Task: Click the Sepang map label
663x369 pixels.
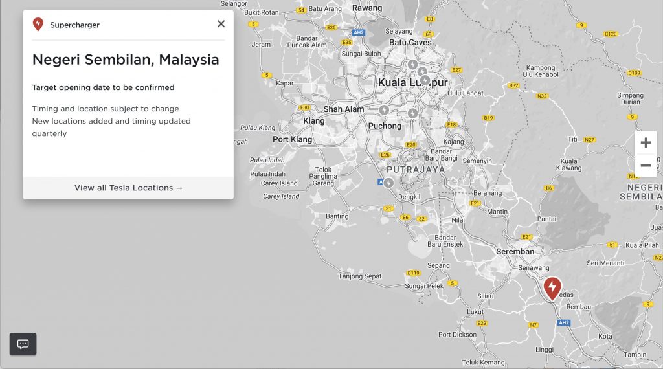Action: coord(438,266)
